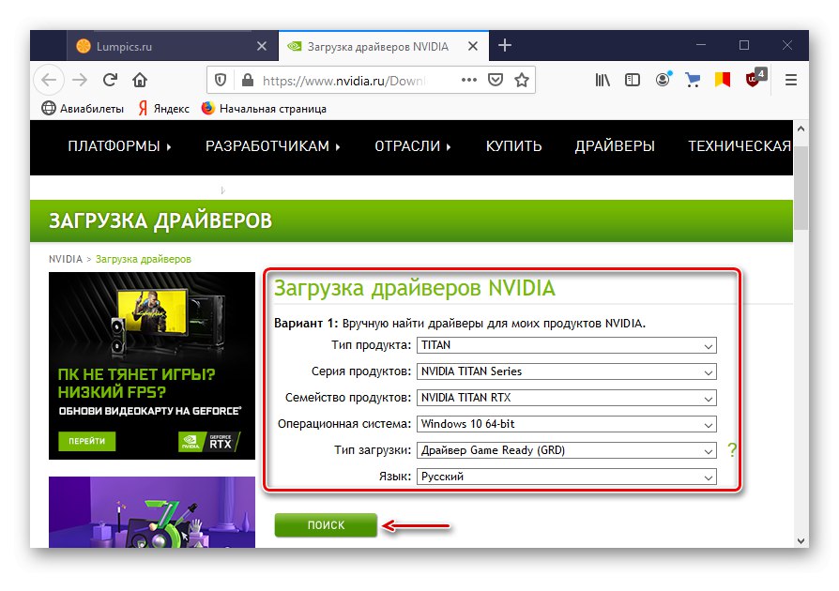Open the ТЕХНИЧЕСКАЯ menu item
Screen dimensions: 839x591
[740, 146]
